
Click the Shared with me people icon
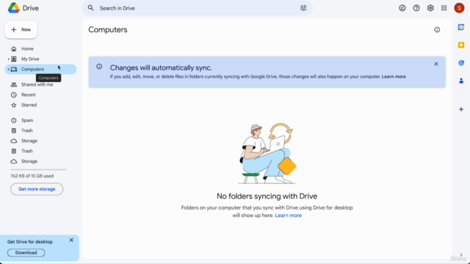pos(14,85)
